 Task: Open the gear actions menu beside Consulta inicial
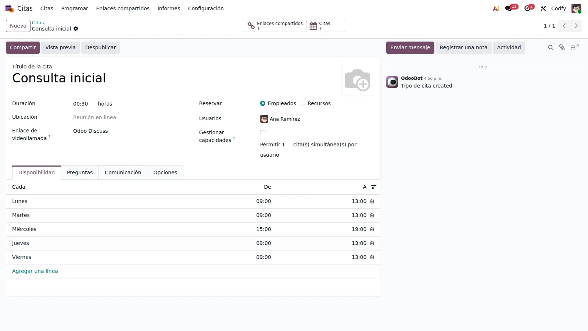tap(76, 29)
